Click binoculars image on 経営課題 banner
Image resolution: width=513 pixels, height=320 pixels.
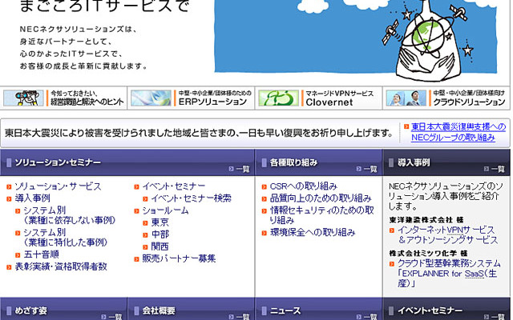[23, 98]
